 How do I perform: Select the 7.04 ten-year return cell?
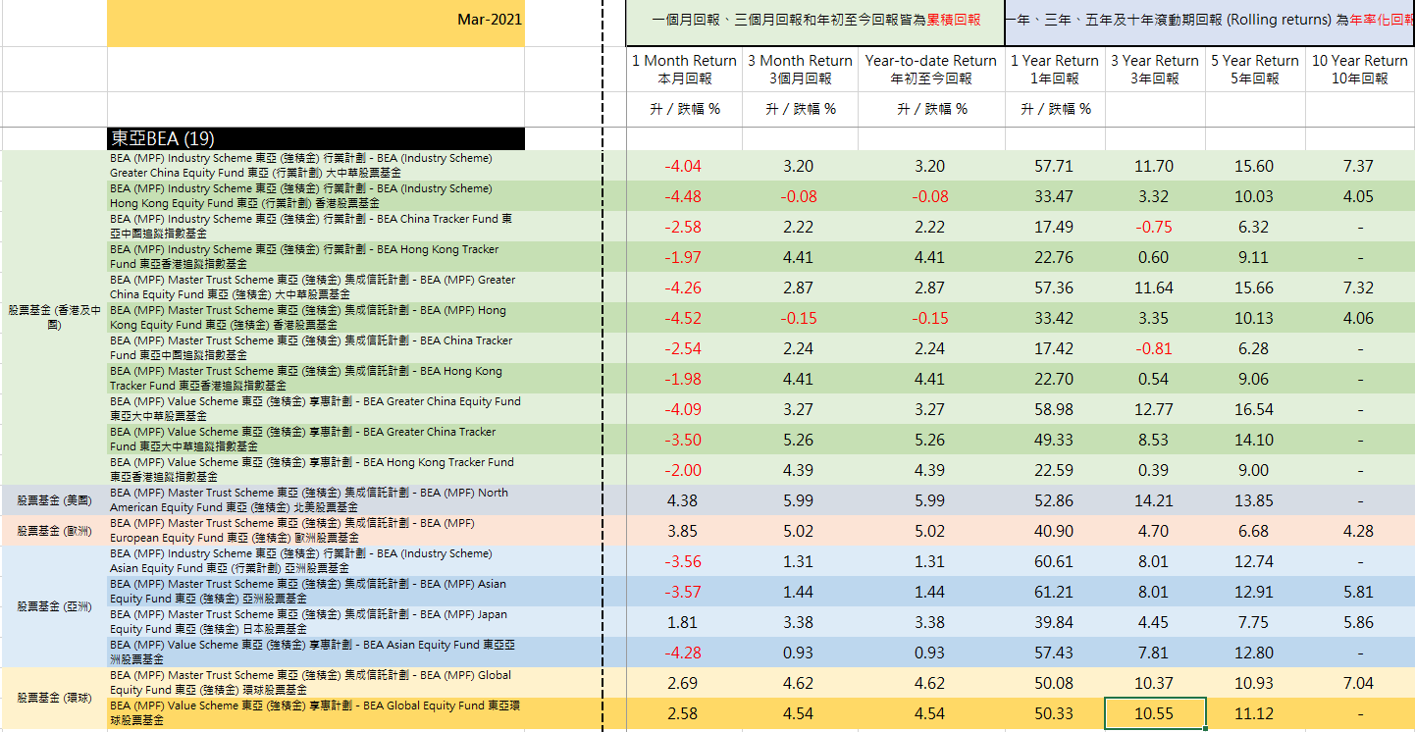1360,683
